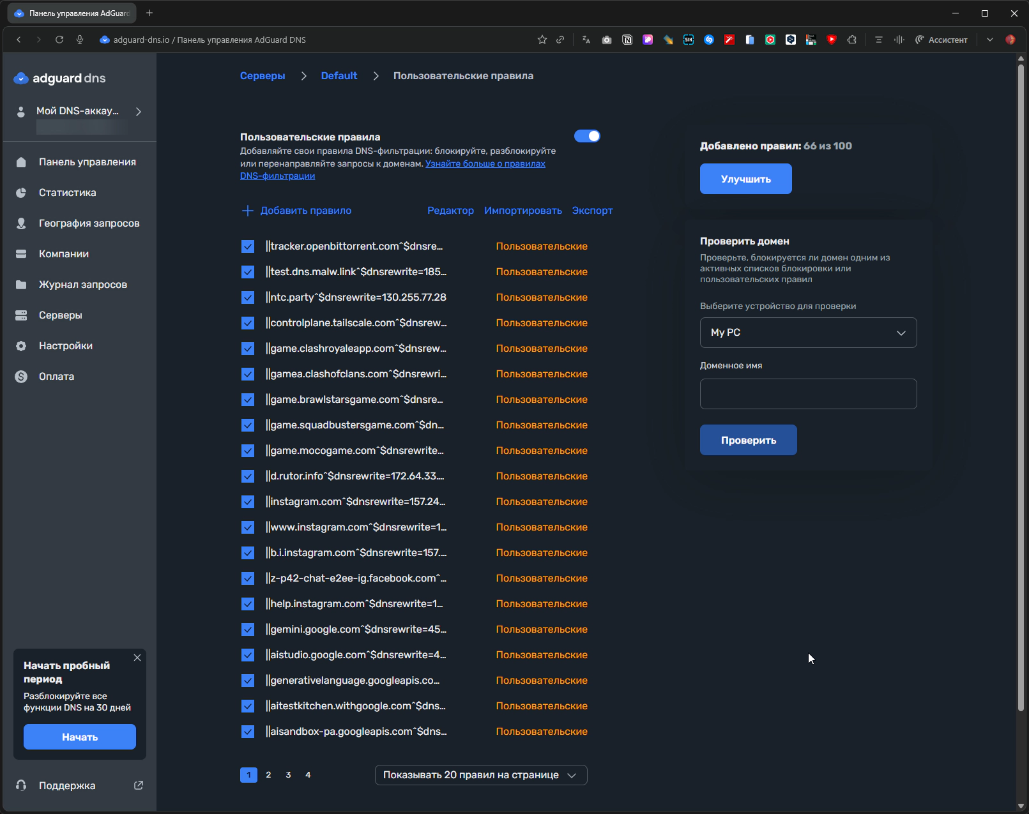Click the Import link
The image size is (1029, 814).
click(x=522, y=211)
